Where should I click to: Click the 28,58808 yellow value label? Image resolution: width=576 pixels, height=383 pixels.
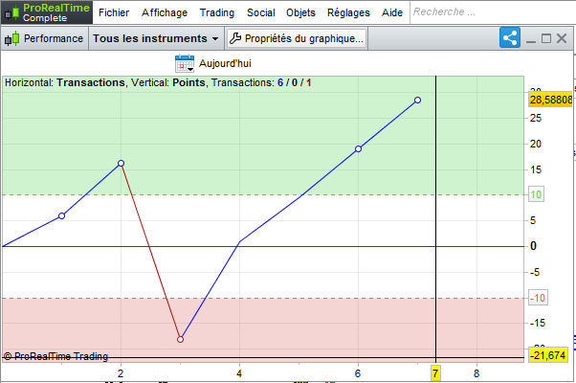[551, 100]
